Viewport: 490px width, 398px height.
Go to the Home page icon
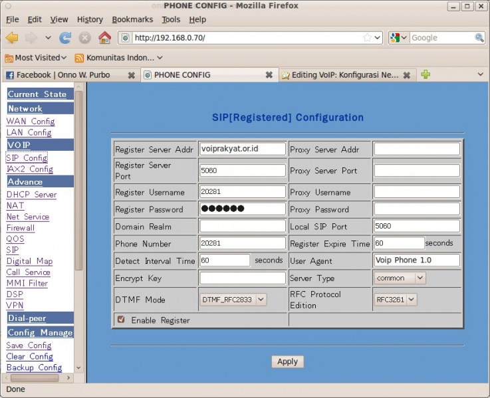tap(104, 38)
